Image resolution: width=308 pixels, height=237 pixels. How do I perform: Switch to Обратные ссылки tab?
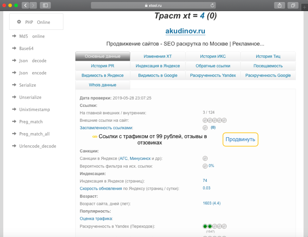tap(213, 66)
